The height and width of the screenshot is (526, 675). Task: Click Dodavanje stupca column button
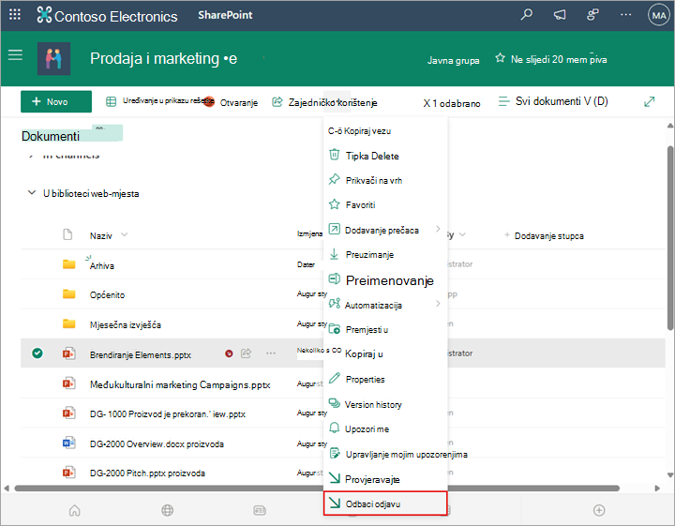tap(544, 235)
